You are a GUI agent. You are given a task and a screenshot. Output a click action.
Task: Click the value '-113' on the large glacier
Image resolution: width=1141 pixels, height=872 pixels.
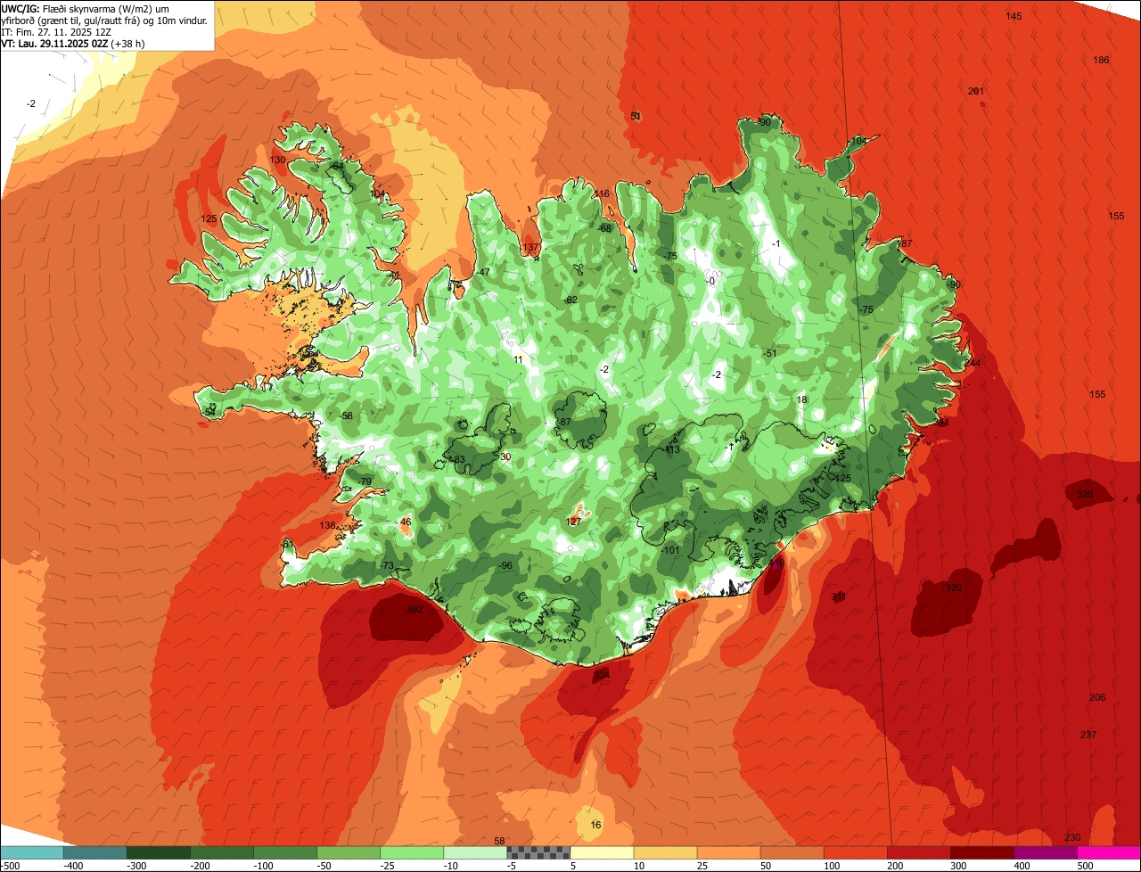pyautogui.click(x=671, y=450)
